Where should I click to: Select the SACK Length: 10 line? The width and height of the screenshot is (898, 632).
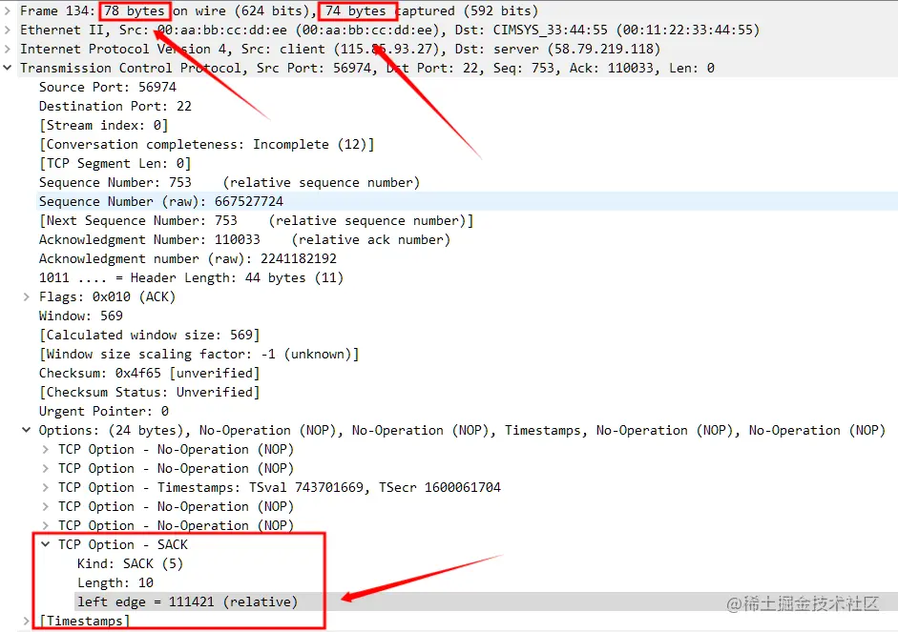115,582
